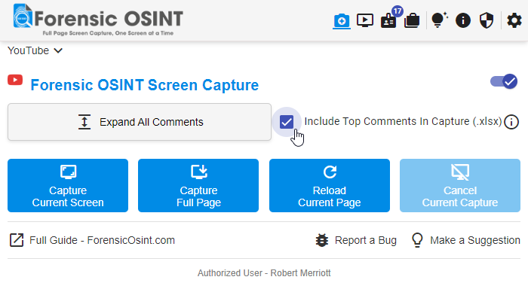528x286 pixels.
Task: Open the case badge icon with 17
Action: 388,20
